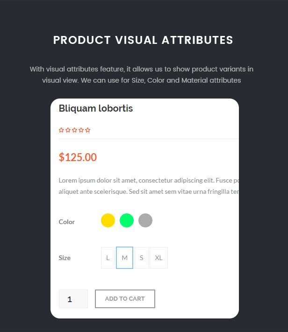Select size L

pyautogui.click(x=108, y=258)
